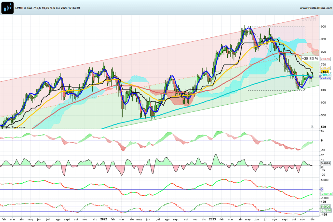This screenshot has width=333, height=222.
Task: Click the 2022 year label on time axis
Action: (x=103, y=219)
